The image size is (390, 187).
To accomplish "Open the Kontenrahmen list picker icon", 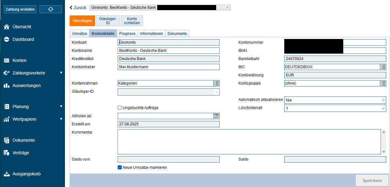I will (216, 83).
